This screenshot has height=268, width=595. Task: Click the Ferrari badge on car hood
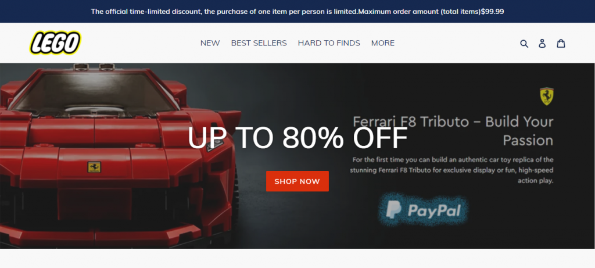94,167
